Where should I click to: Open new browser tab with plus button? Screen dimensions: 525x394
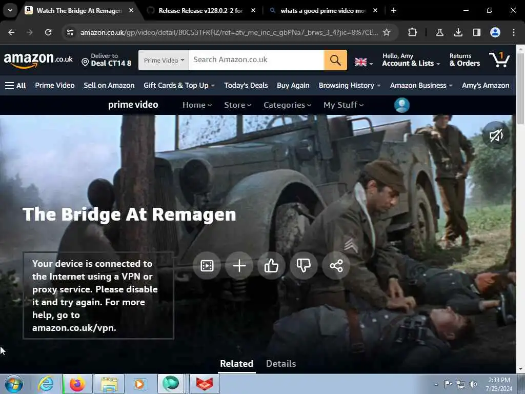(394, 10)
